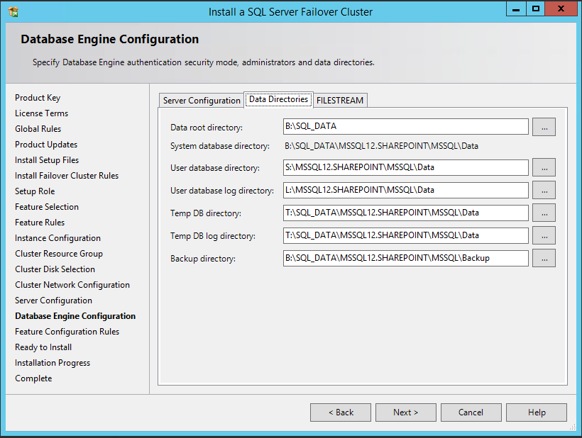Maximize the setup window
Screen dimensions: 582x438
536,9
